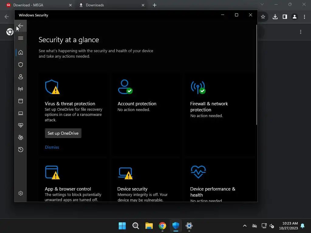Screen dimensions: 311x233
Task: Close the Downloads tab in Chrome
Action: pyautogui.click(x=143, y=5)
